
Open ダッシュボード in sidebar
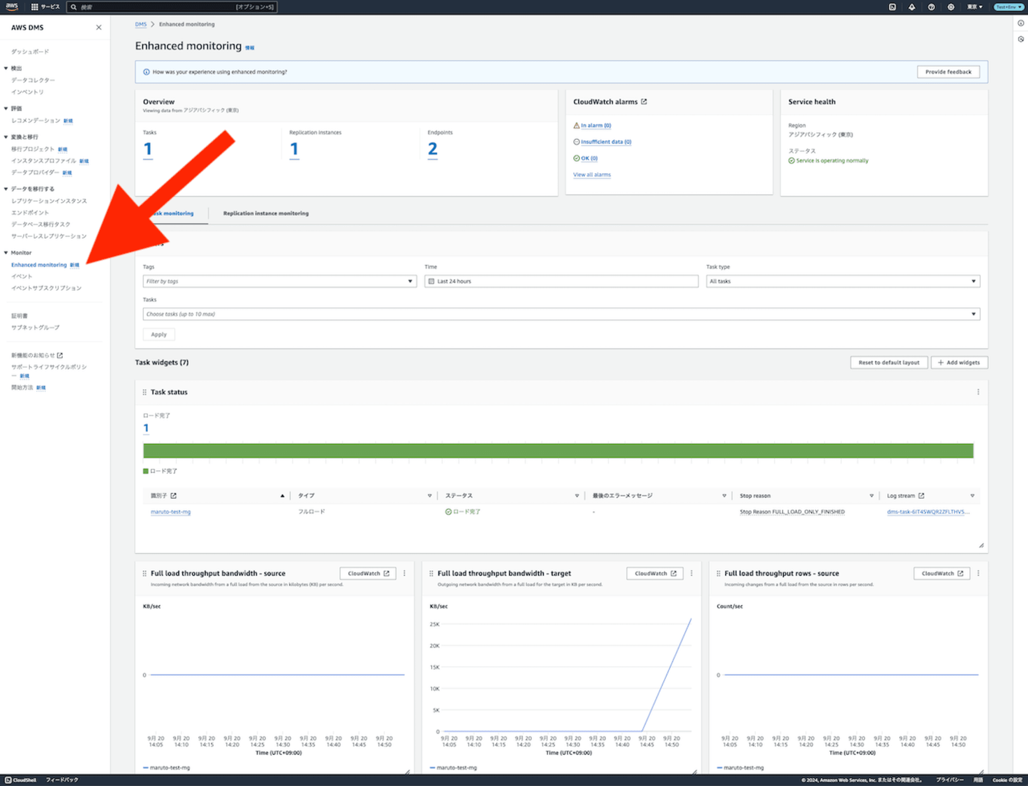click(x=30, y=52)
